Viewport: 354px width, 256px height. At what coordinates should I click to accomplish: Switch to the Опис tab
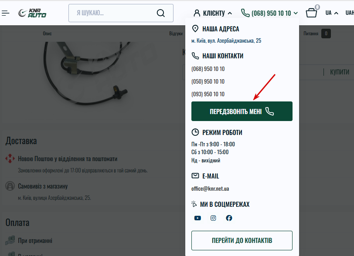pos(48,34)
